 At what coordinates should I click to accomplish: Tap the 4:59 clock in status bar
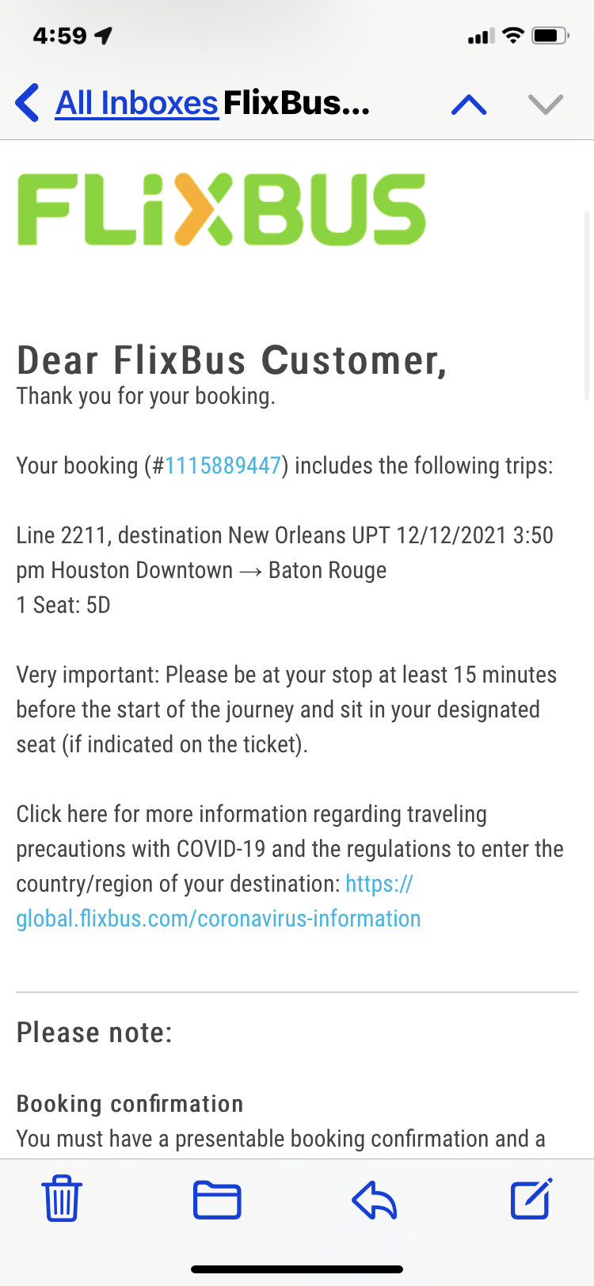[59, 36]
